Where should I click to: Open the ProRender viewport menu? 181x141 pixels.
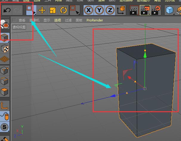95,20
